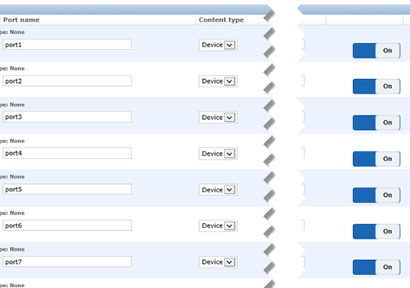Toggle the On switch for port6
The height and width of the screenshot is (288, 410).
tap(377, 232)
